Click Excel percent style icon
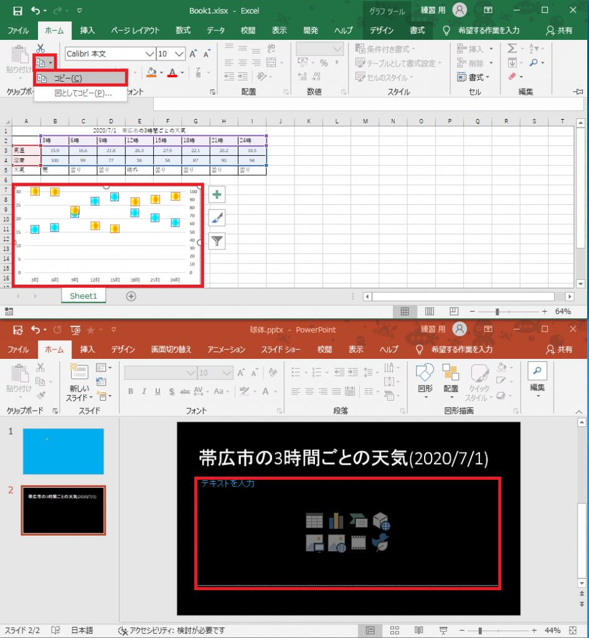The width and height of the screenshot is (589, 638). tap(324, 63)
